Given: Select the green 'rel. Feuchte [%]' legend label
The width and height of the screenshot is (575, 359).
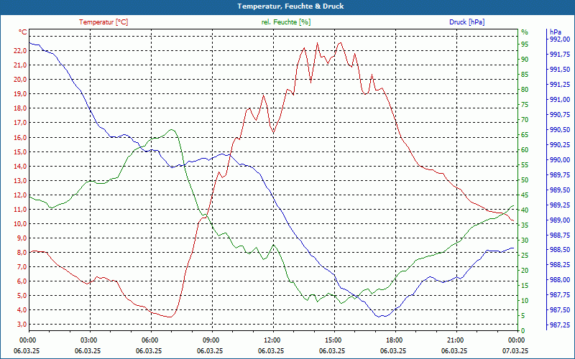Looking at the screenshot, I should tap(285, 22).
